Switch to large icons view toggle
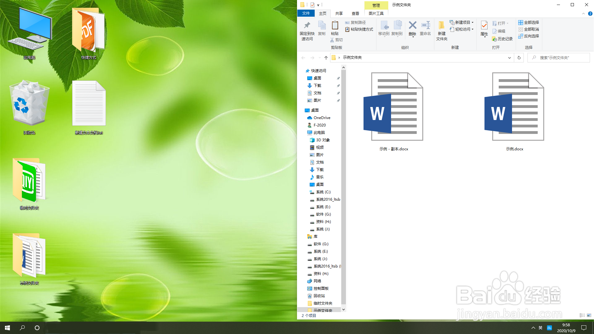 (x=589, y=315)
